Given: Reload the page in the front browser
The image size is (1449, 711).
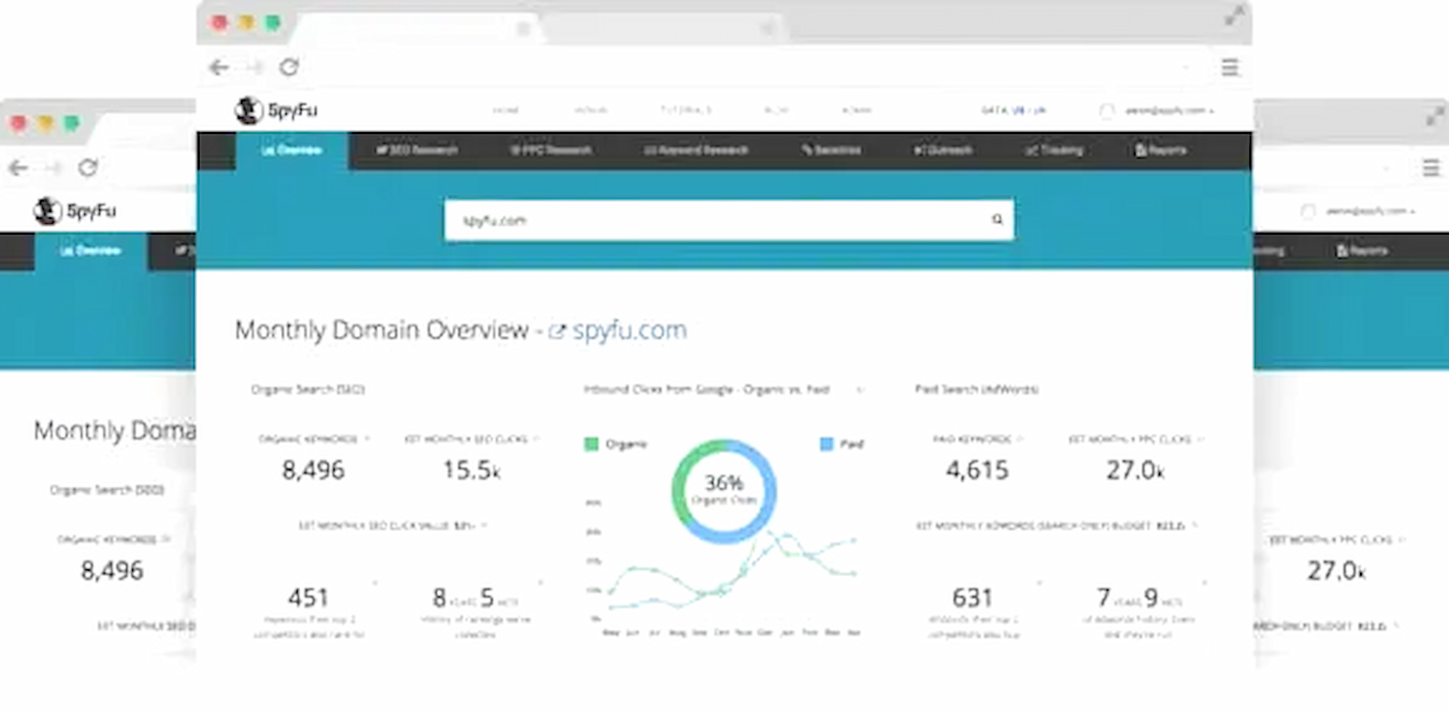Looking at the screenshot, I should (289, 67).
